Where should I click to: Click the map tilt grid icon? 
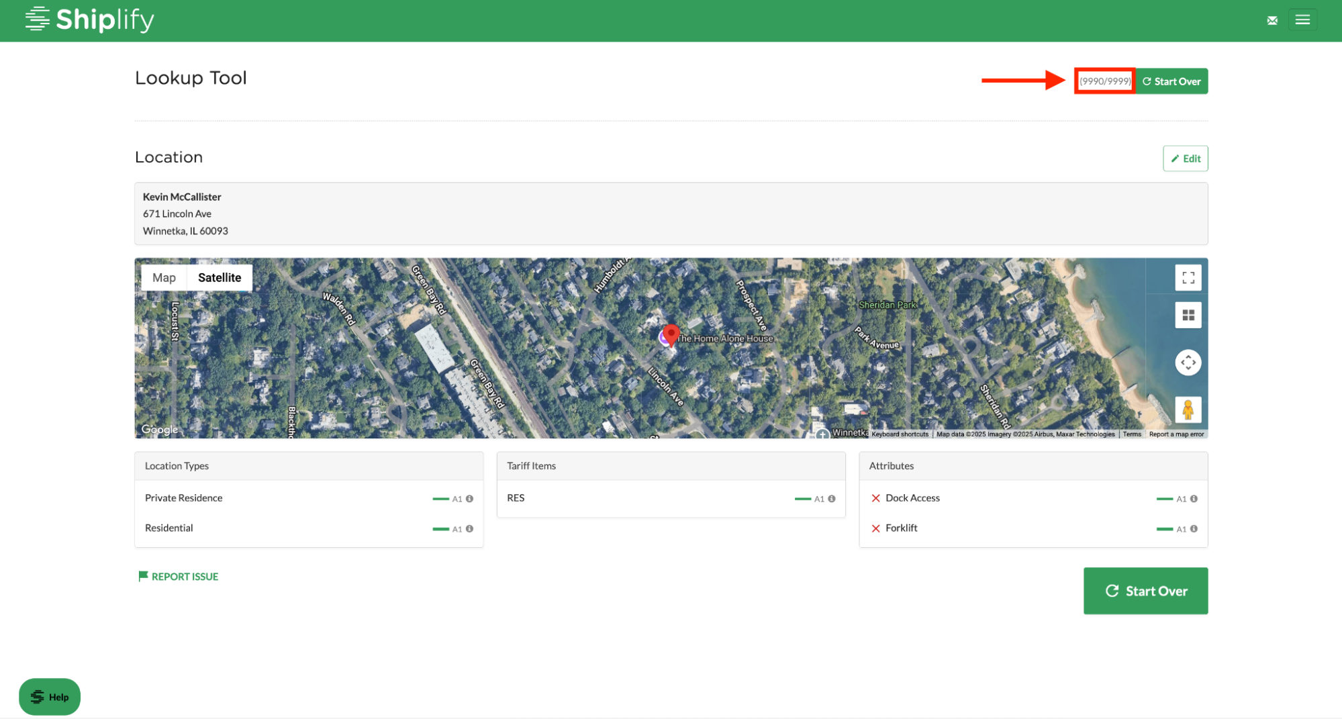click(x=1188, y=316)
